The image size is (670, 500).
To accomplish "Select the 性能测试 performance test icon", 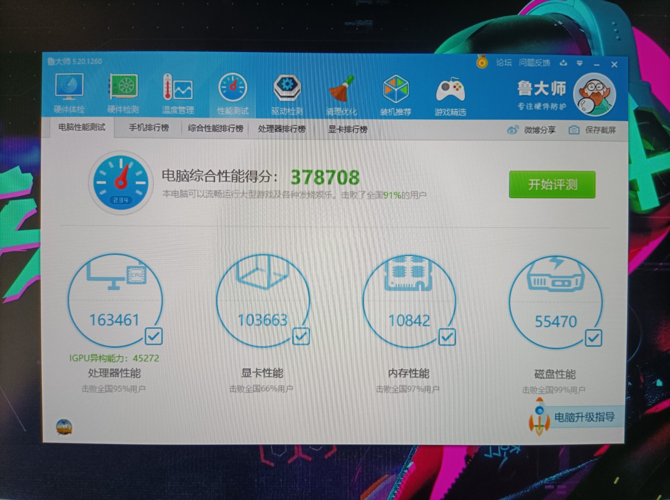I will (233, 93).
